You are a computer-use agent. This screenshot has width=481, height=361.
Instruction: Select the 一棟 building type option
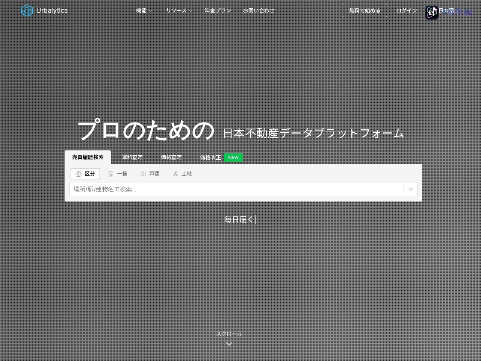(118, 174)
